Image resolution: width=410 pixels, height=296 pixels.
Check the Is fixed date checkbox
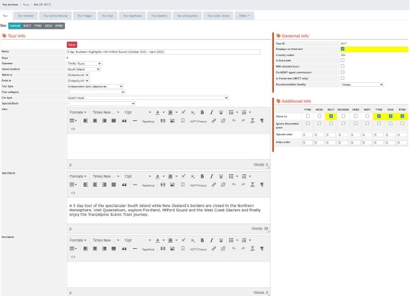click(342, 60)
